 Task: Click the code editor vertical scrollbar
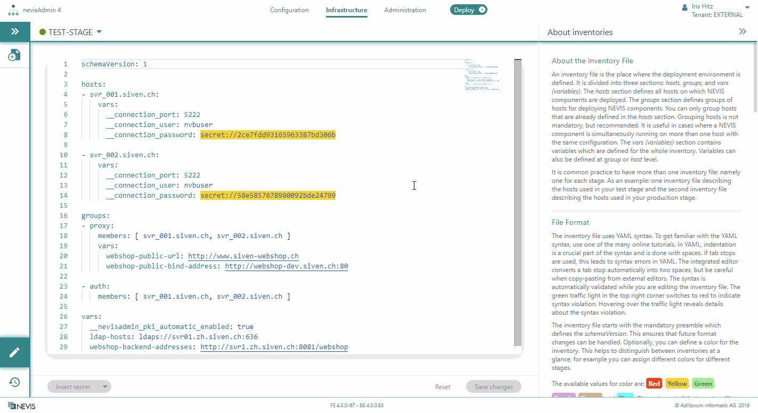517,202
